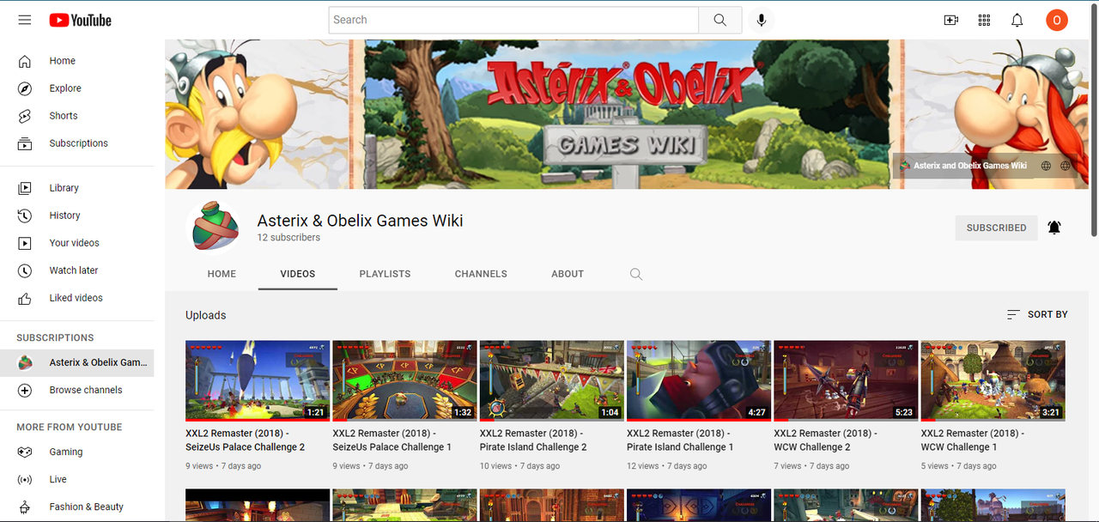Screen dimensions: 1099x522
Task: Open Fashion & Beauty in sidebar
Action: pos(77,507)
